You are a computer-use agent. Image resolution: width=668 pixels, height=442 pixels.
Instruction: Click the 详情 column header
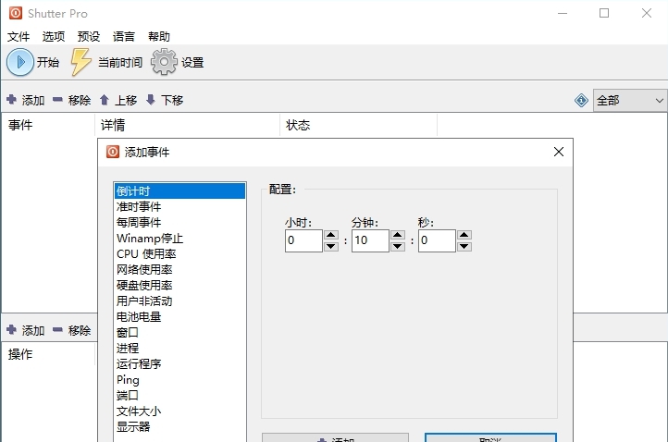click(x=187, y=125)
